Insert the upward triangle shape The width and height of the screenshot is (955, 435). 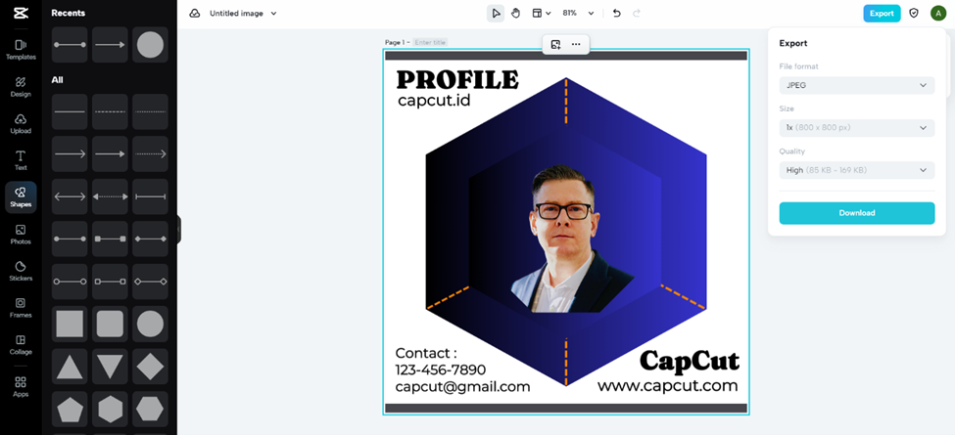(x=70, y=367)
